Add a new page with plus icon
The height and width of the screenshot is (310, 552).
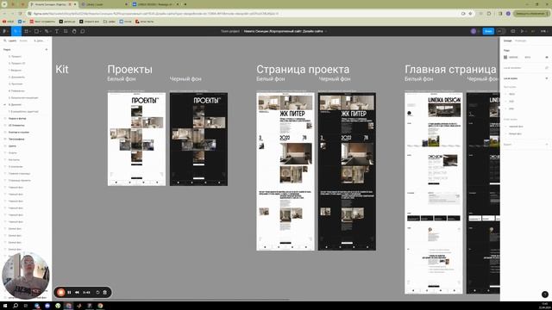click(x=47, y=50)
